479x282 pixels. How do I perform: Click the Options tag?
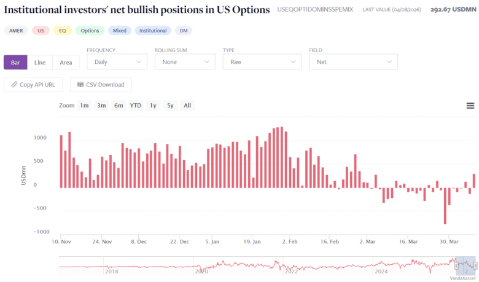point(90,31)
